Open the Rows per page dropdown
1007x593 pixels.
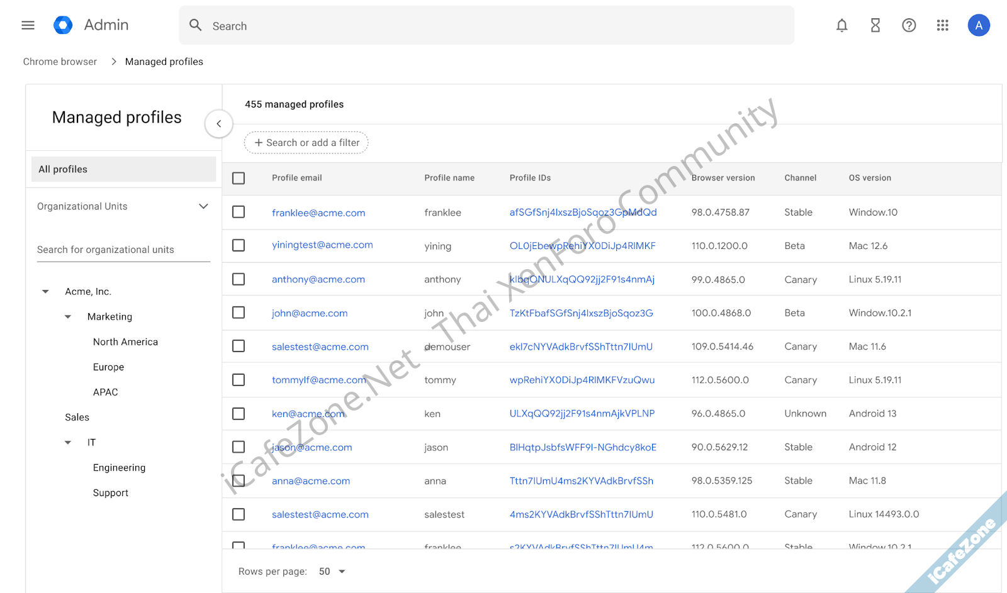pyautogui.click(x=332, y=571)
